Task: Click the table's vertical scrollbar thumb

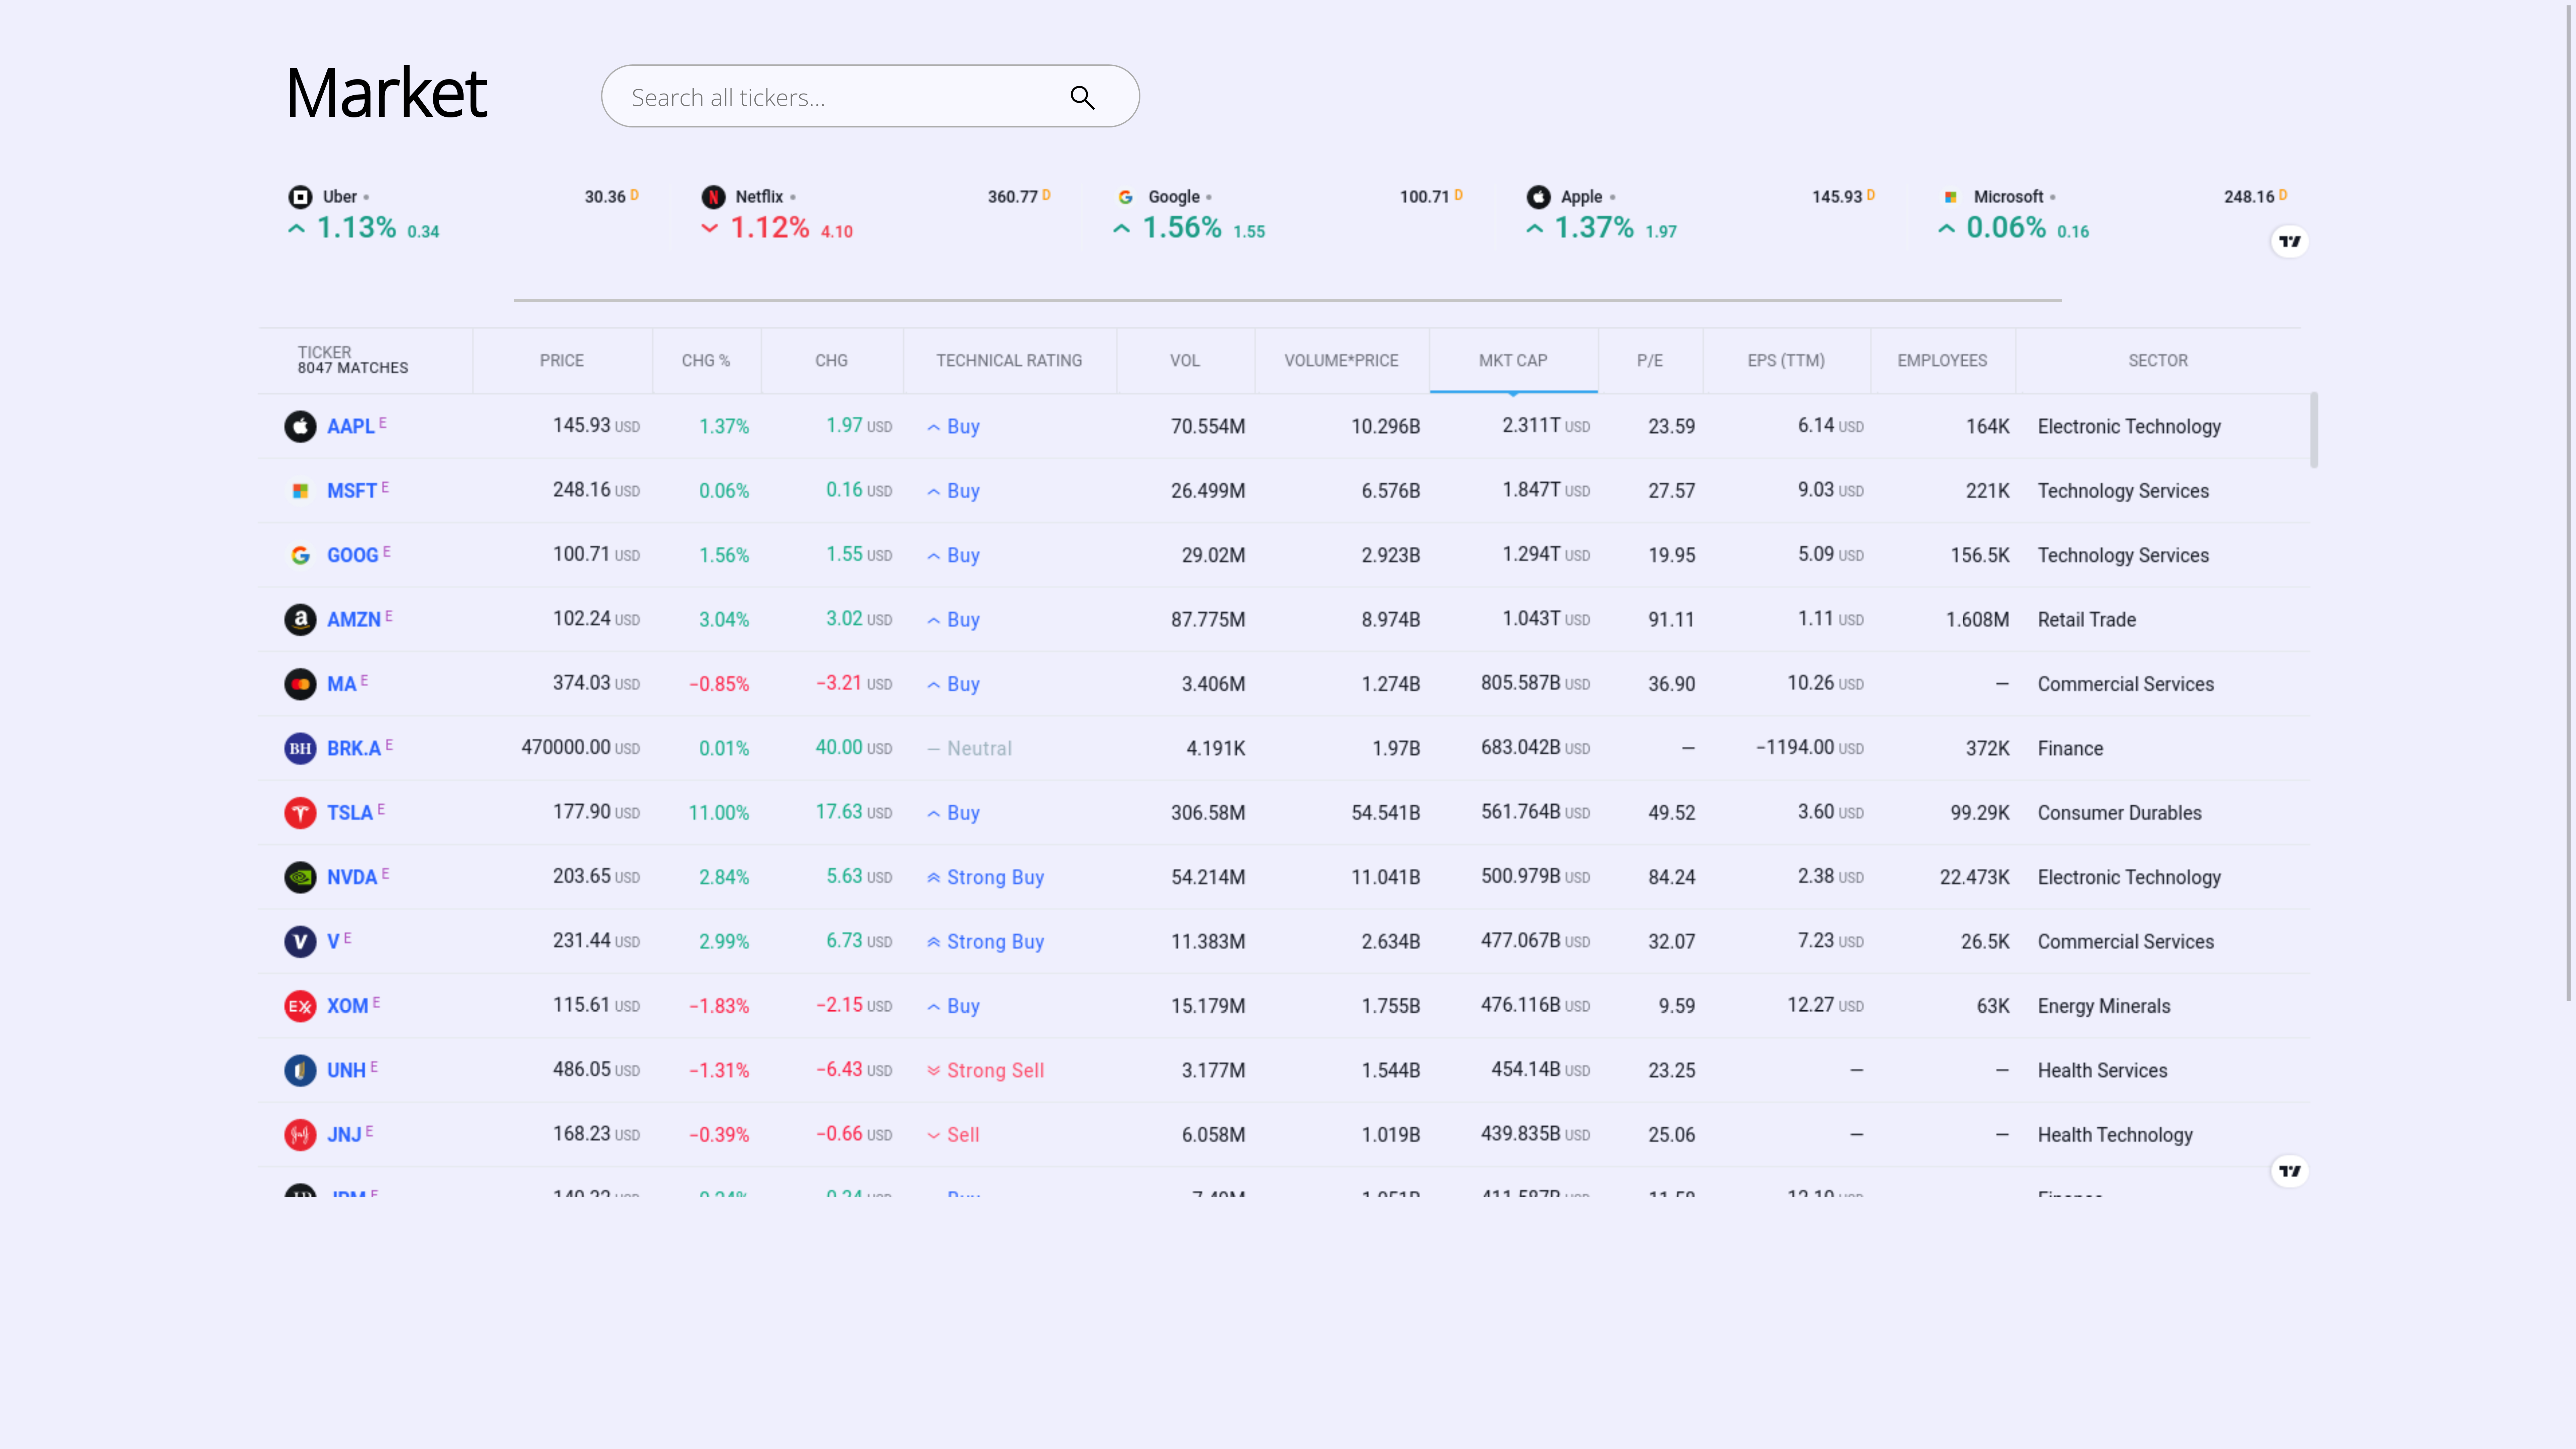Action: point(2314,430)
